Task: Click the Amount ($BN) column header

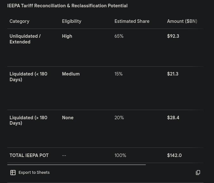Action: 182,21
